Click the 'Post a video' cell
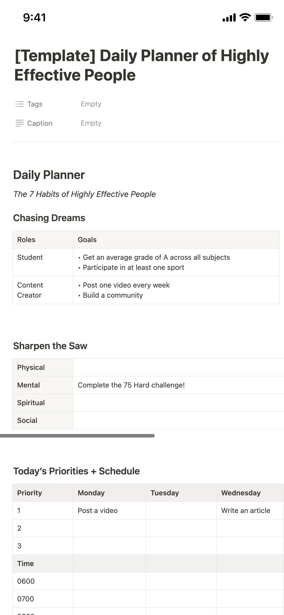Image resolution: width=284 pixels, height=615 pixels. 98,510
